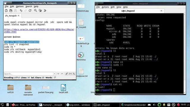The image size is (190, 107).
Task: Open the start menu in taskbar
Action: tap(2, 105)
